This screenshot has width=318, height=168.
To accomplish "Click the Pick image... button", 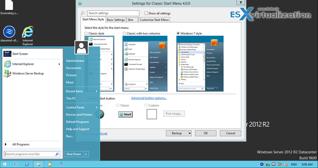I will click(174, 114).
